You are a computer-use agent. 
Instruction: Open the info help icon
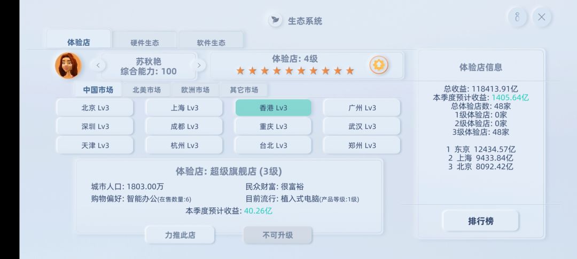point(517,17)
